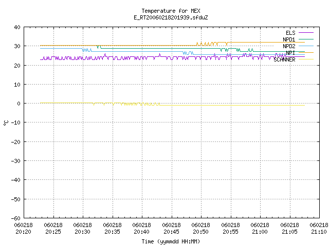Image resolution: width=329 pixels, height=246 pixels.
Task: Click the blue NPD2 legend line sample
Action: 306,46
